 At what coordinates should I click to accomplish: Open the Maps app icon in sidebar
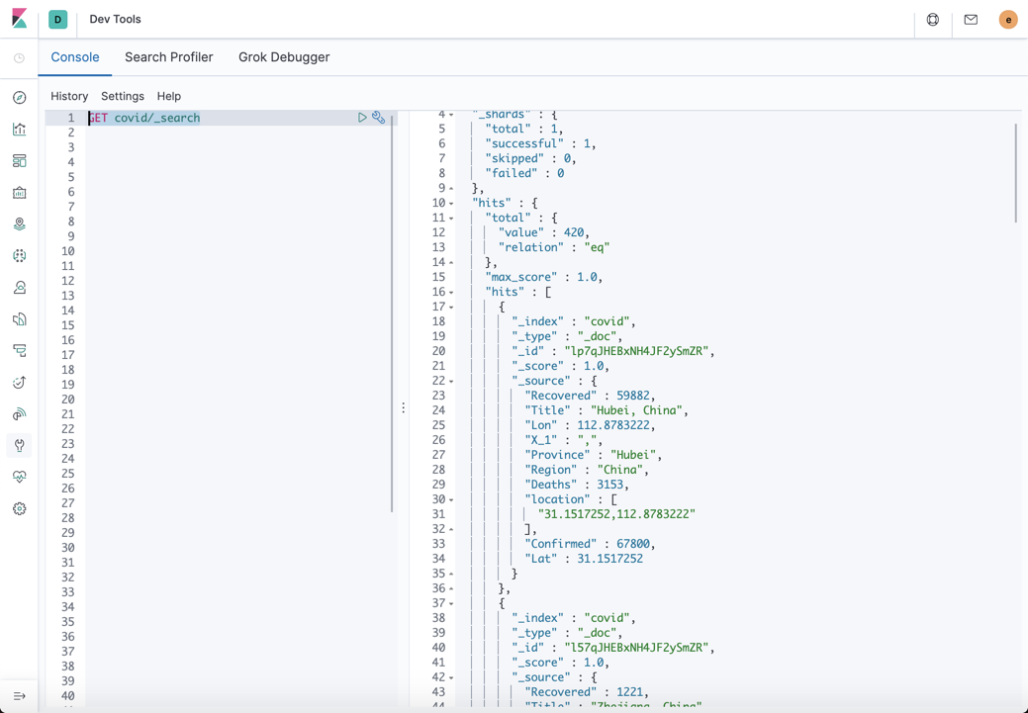[x=19, y=223]
